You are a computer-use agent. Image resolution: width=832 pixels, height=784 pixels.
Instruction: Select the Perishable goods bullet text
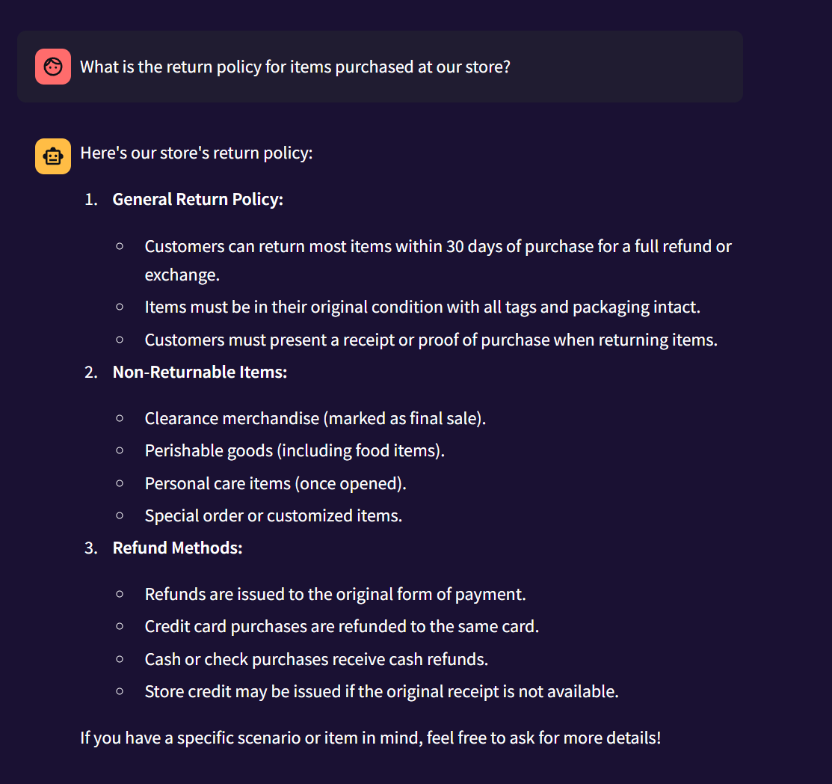295,450
